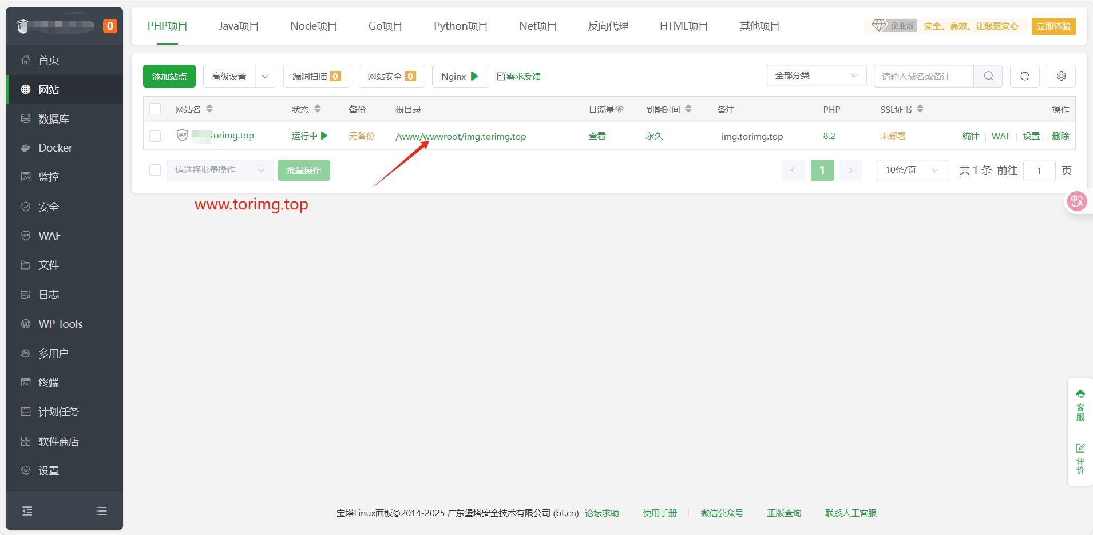Screen dimensions: 1093x535
Task: Open the table settings gear icon
Action: point(1062,76)
